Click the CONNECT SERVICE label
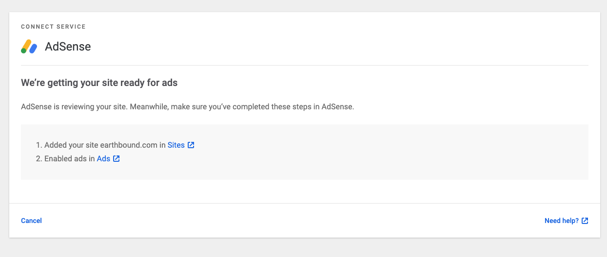607x257 pixels. (x=53, y=27)
